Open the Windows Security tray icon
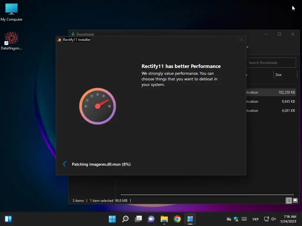 (236, 219)
